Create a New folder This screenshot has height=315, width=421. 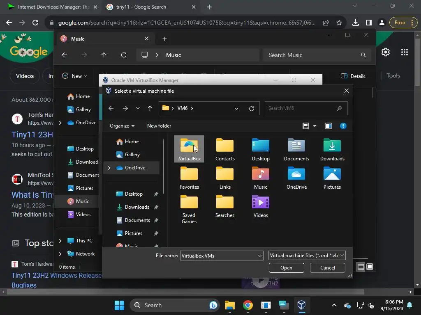(159, 126)
